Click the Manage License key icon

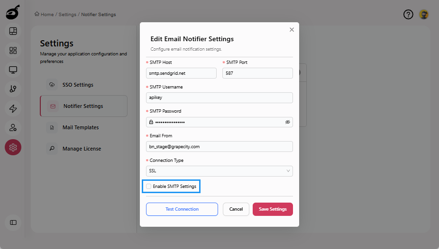[x=52, y=149]
